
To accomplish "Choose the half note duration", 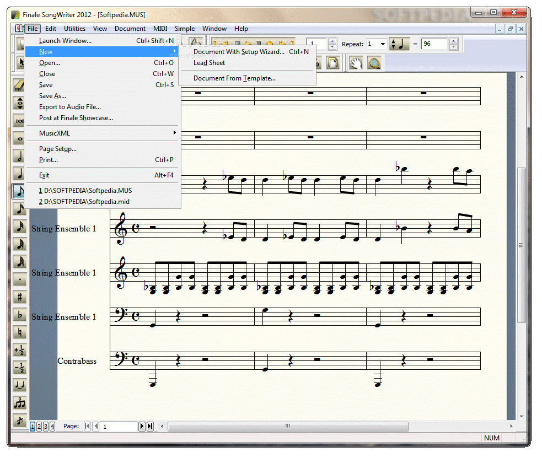I will tap(19, 156).
